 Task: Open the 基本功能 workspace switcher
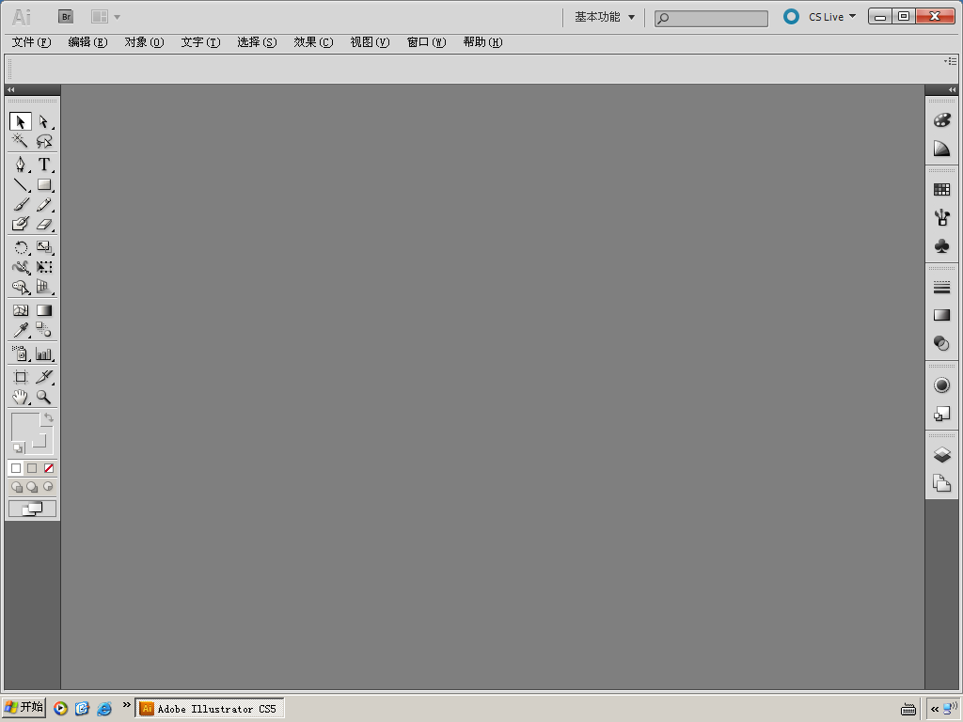[x=605, y=17]
